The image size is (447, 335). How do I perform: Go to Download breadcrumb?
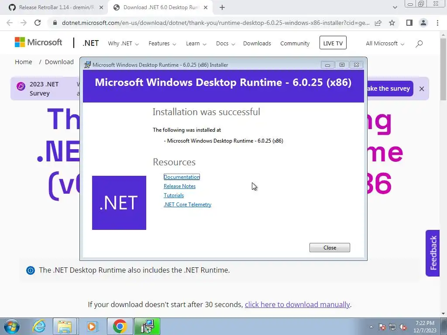click(x=59, y=62)
